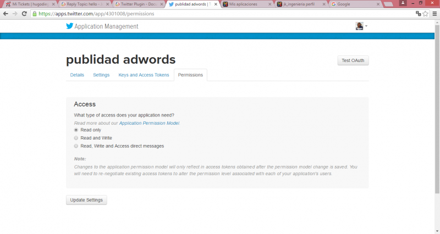Click the Update Settings button
This screenshot has width=440, height=234.
coord(86,200)
